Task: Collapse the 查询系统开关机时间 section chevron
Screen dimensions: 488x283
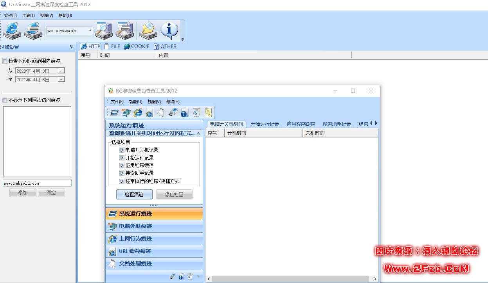Action: 198,133
